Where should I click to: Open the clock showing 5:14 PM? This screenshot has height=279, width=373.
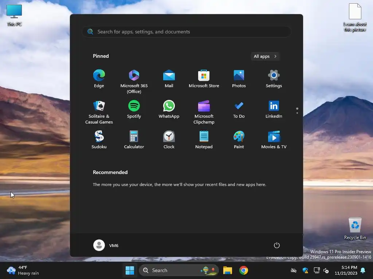click(346, 270)
